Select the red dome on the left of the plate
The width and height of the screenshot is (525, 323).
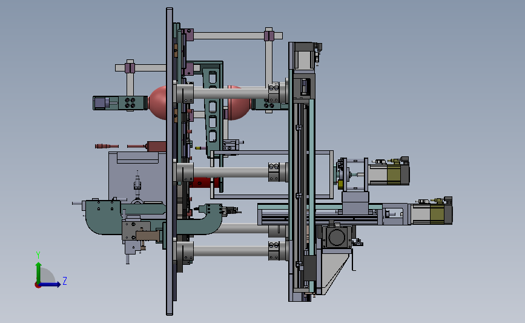coord(157,102)
